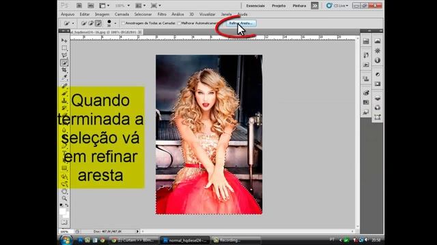The image size is (437, 245).
Task: Click the Refinar Aresta button
Action: click(x=241, y=23)
